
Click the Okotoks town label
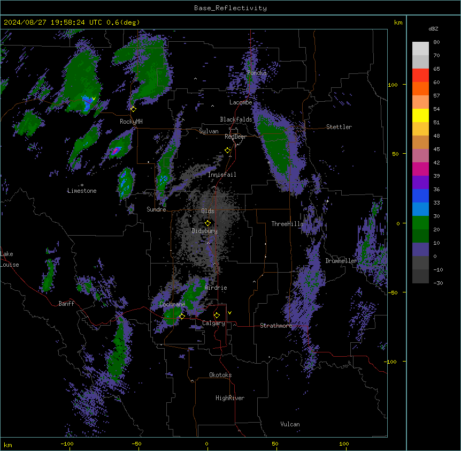pos(220,375)
